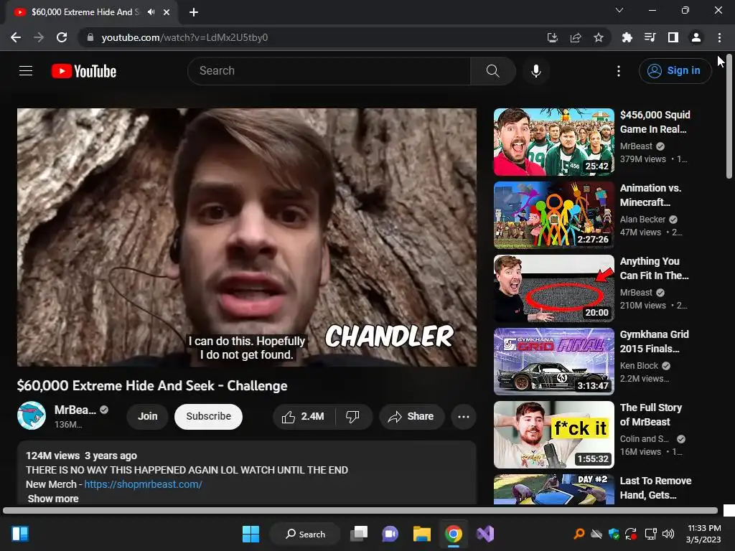Share this page from the address bar
The height and width of the screenshot is (551, 735).
[576, 37]
